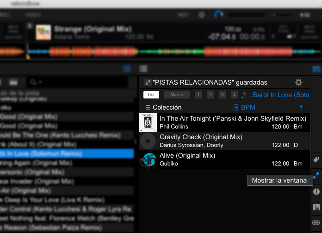322x233 pixels.
Task: Switch to blue list view icon
Action: tap(127, 68)
